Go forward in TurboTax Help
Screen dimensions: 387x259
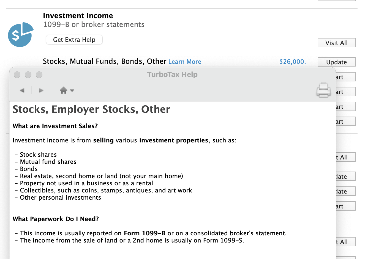click(41, 90)
